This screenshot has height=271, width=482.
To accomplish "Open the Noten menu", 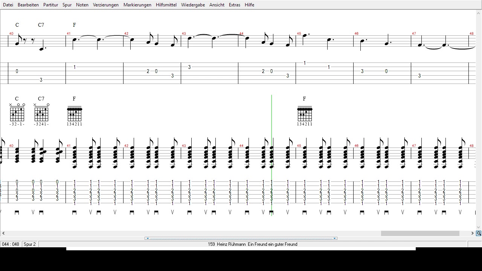I will [82, 5].
